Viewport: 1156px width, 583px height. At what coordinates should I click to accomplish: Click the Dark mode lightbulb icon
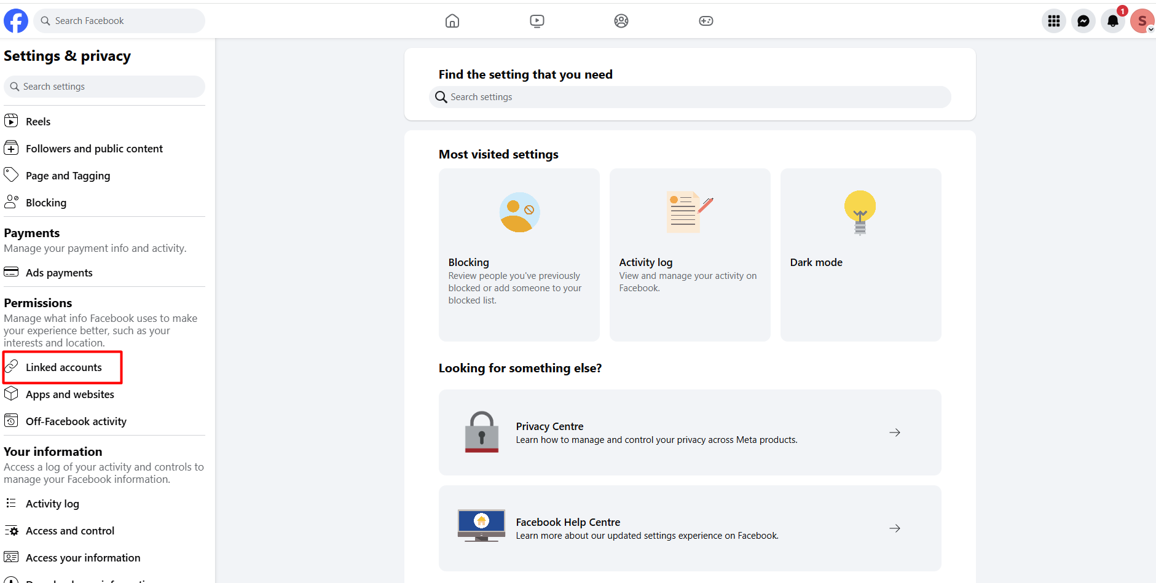[x=860, y=213]
